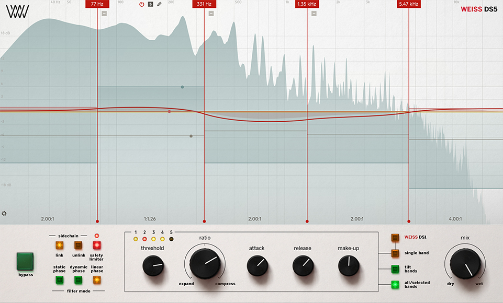
Task: Select band 3 indicator
Action: click(x=153, y=239)
